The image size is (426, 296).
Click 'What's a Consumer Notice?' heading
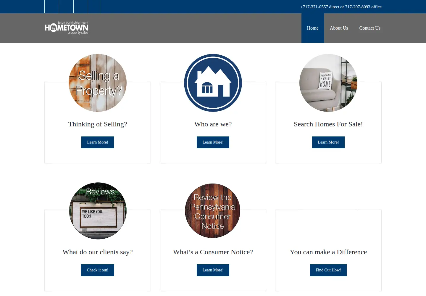(213, 252)
